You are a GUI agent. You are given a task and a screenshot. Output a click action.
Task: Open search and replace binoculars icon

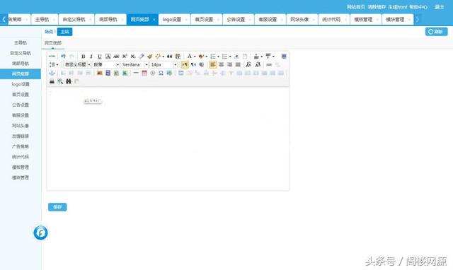(69, 81)
